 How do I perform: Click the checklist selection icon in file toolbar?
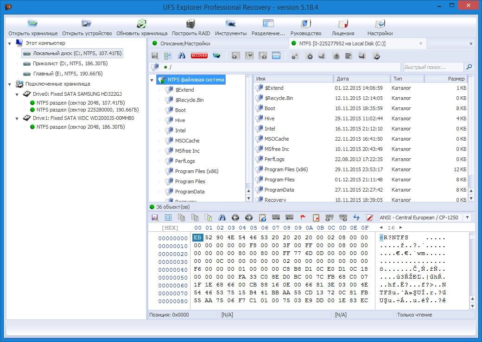[167, 56]
